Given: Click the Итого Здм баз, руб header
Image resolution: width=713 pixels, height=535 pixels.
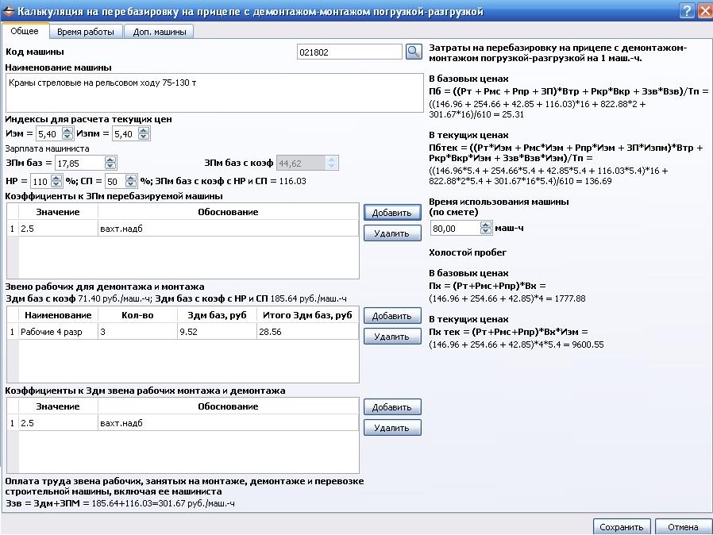Looking at the screenshot, I should point(307,315).
